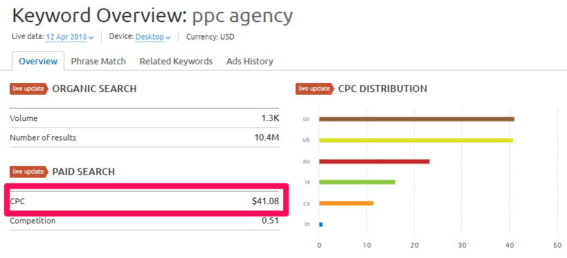Click the Number of results row
This screenshot has height=258, width=567.
coord(144,138)
